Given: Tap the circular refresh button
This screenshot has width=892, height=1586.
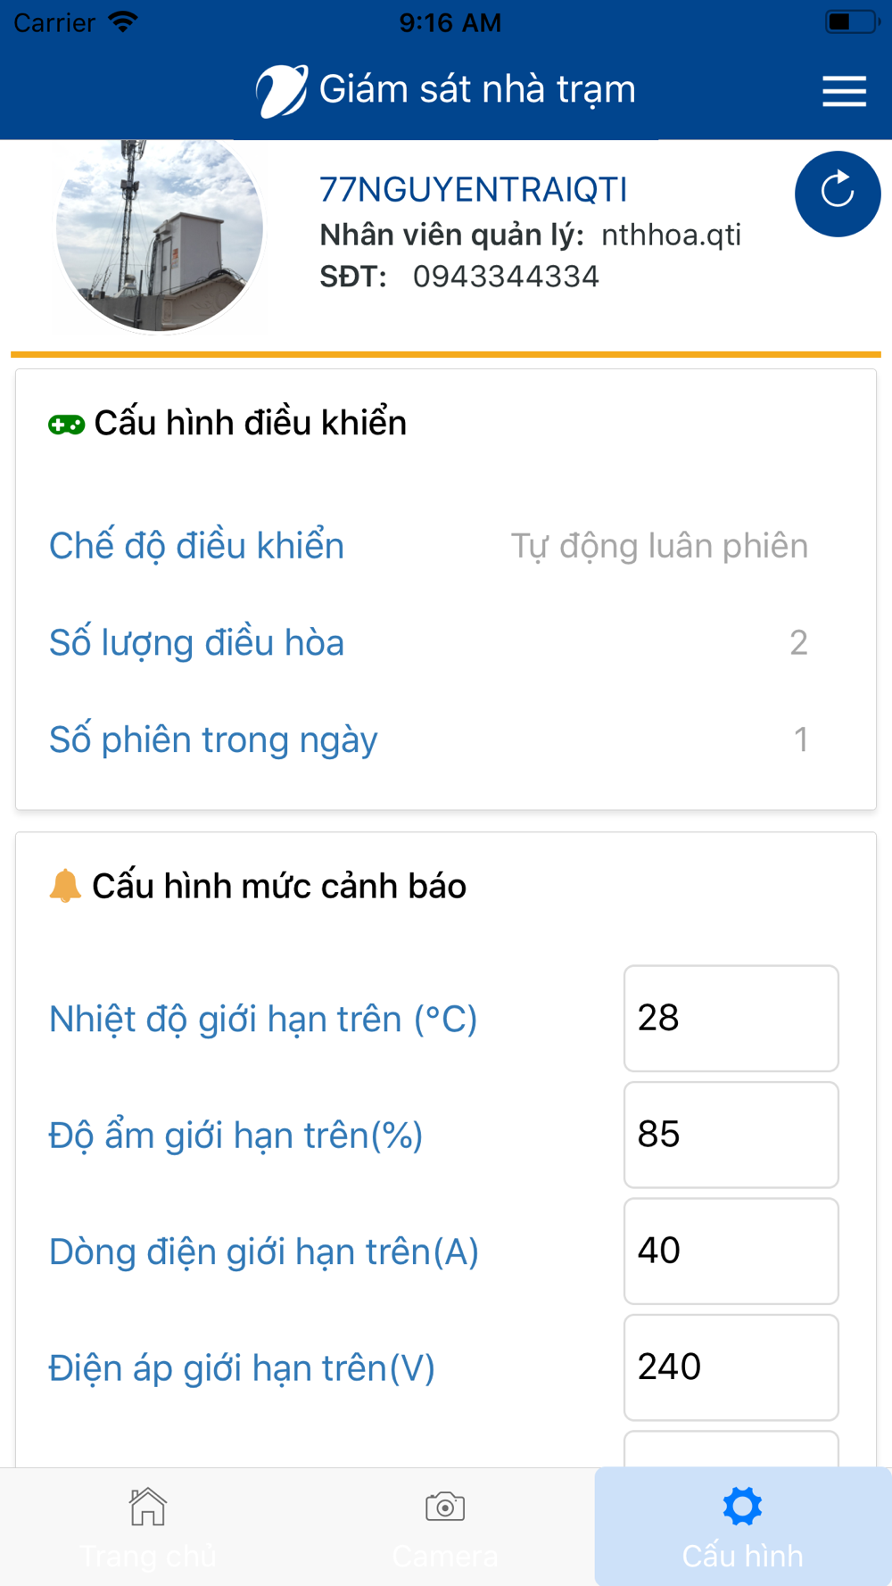Looking at the screenshot, I should pyautogui.click(x=838, y=194).
